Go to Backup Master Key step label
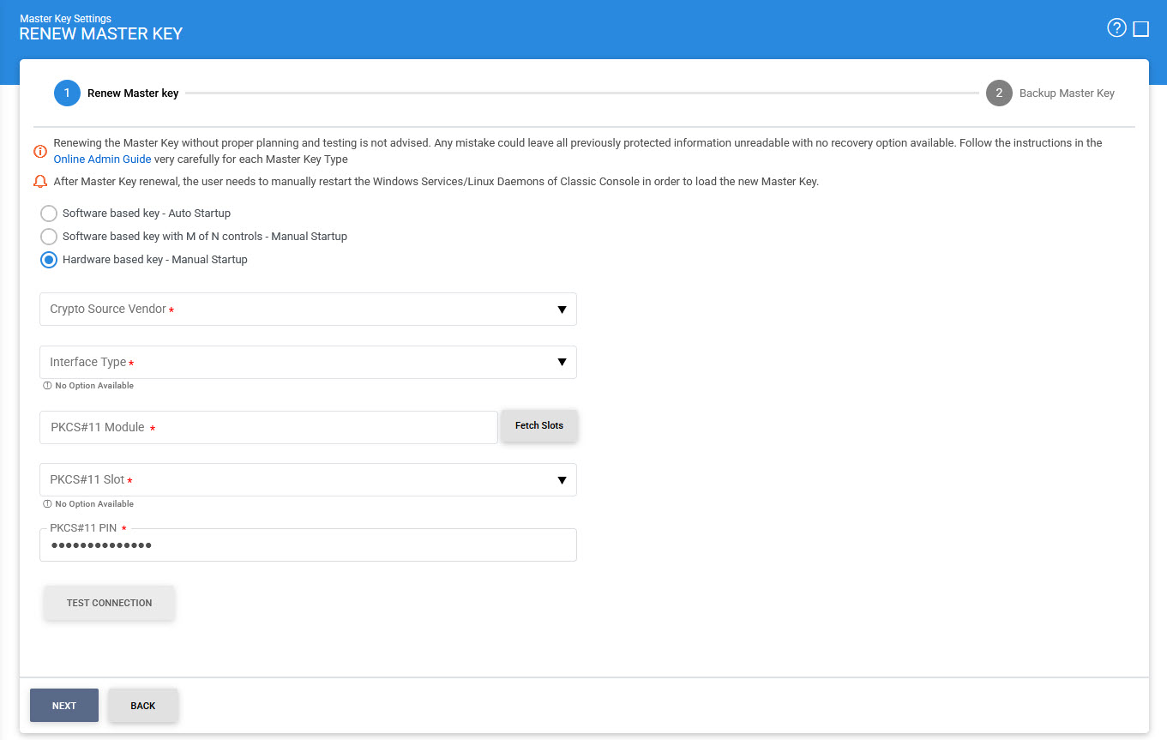Image resolution: width=1167 pixels, height=740 pixels. click(1067, 93)
